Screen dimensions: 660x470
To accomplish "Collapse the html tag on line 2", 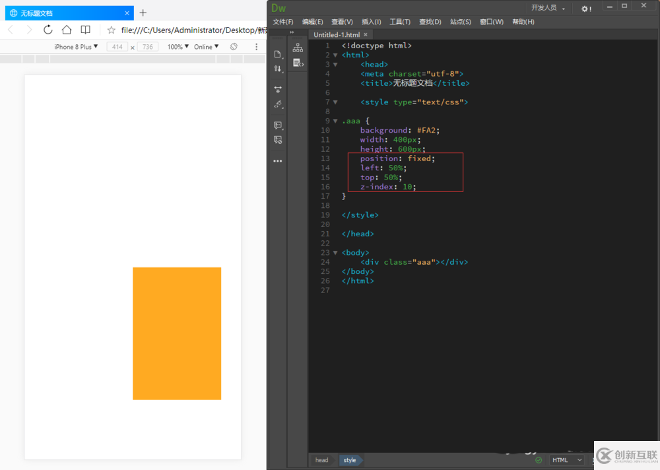I will click(x=335, y=55).
